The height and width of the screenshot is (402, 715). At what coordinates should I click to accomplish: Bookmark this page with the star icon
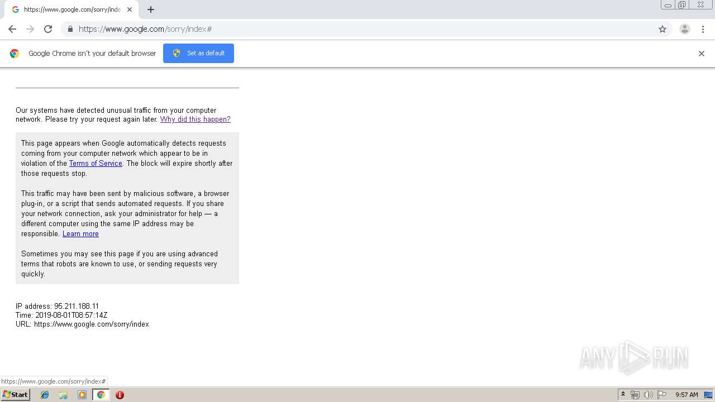point(662,29)
